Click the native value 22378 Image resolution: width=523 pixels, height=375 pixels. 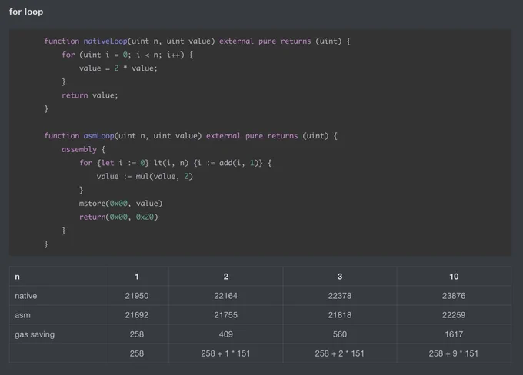click(340, 296)
